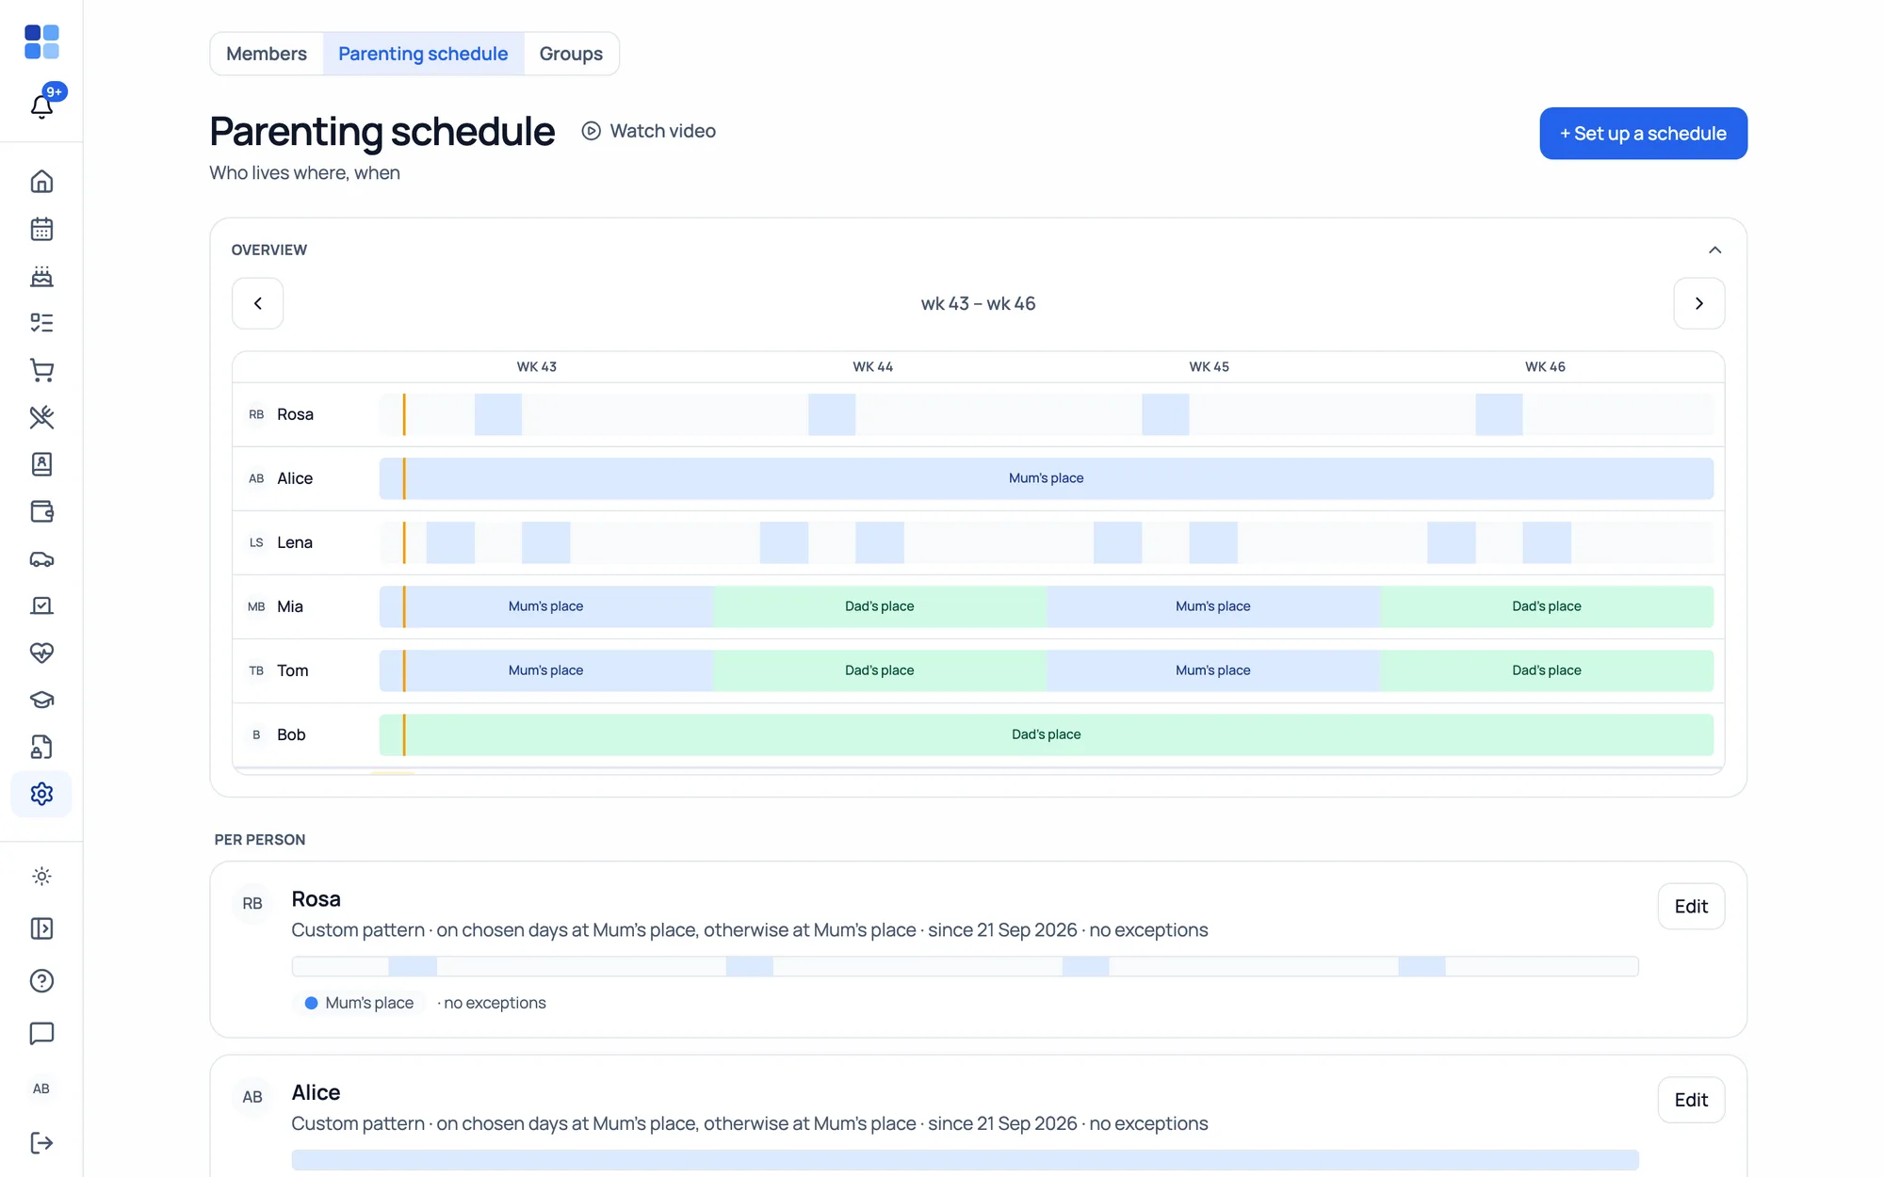The width and height of the screenshot is (1884, 1177).
Task: Click the Watch video link
Action: [x=648, y=131]
